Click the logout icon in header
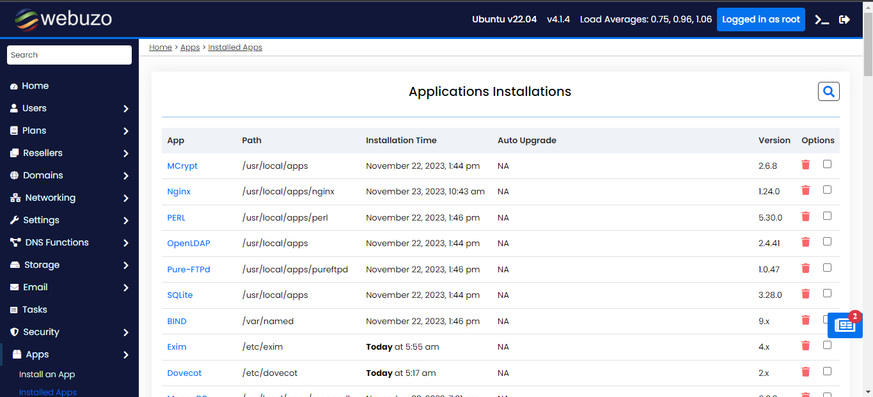 844,20
